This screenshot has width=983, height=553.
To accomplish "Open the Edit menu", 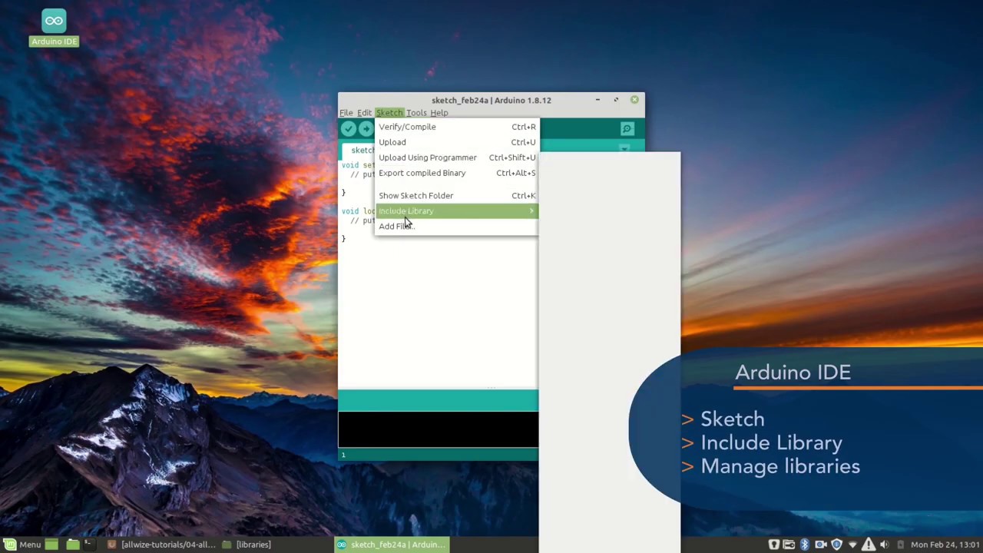I will [x=364, y=113].
